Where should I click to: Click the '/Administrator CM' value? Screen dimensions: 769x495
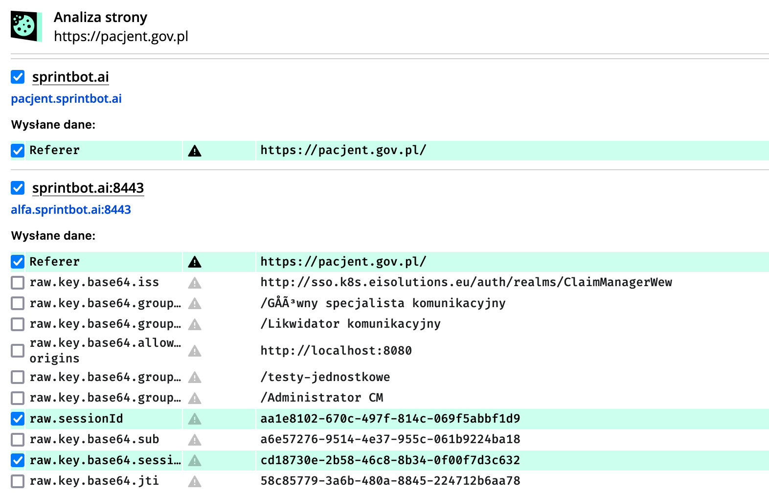[322, 398]
